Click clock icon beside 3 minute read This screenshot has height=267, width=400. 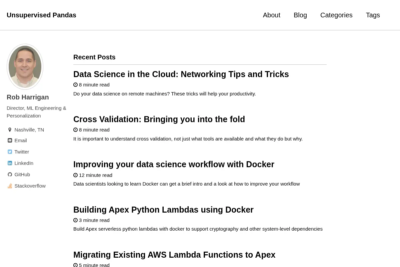pos(75,220)
